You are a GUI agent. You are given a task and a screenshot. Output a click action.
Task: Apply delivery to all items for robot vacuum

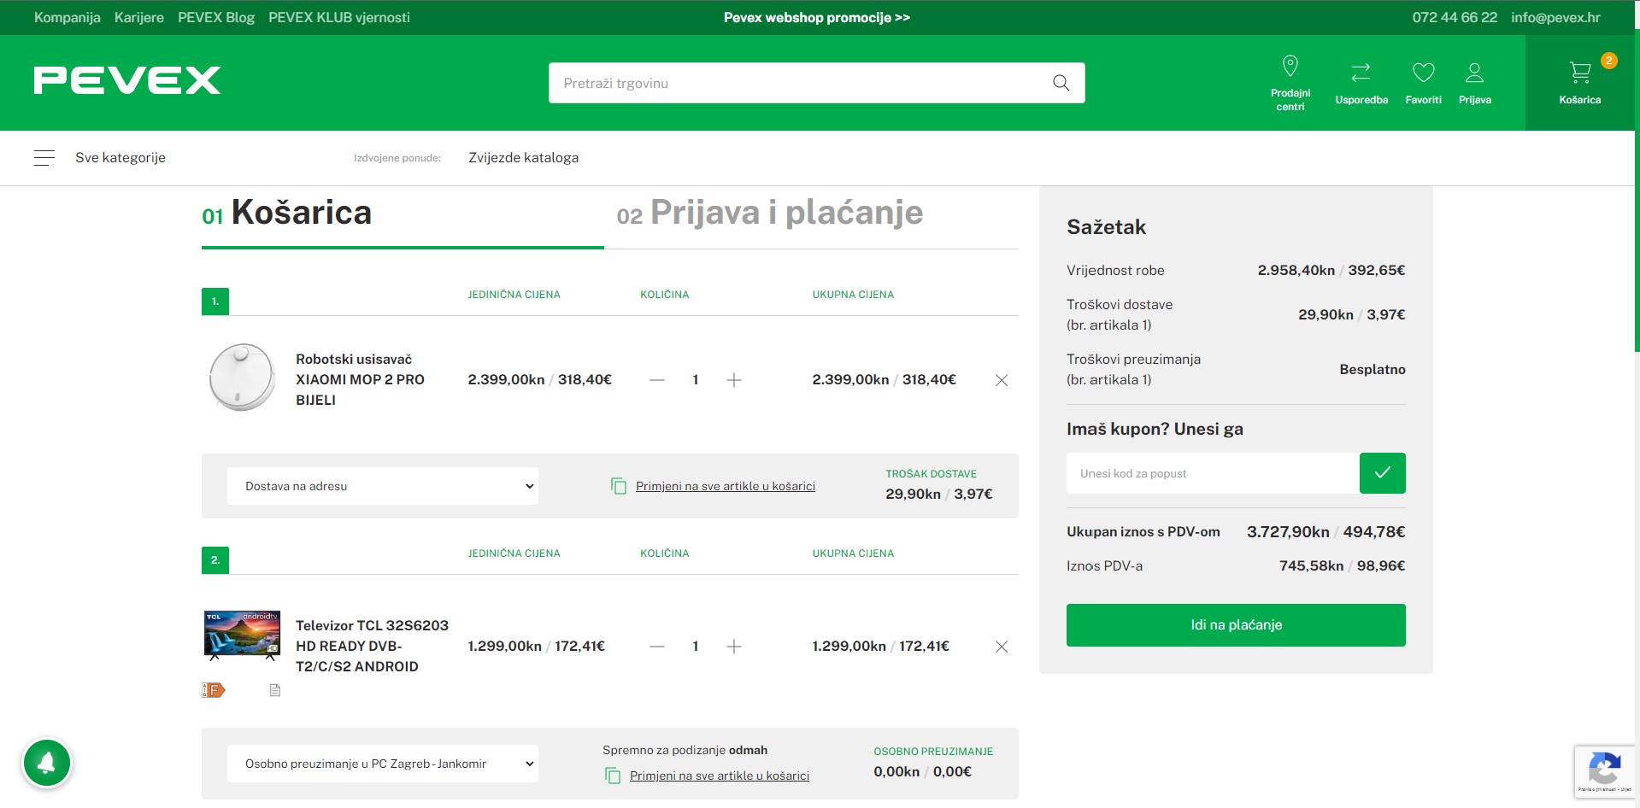(725, 486)
